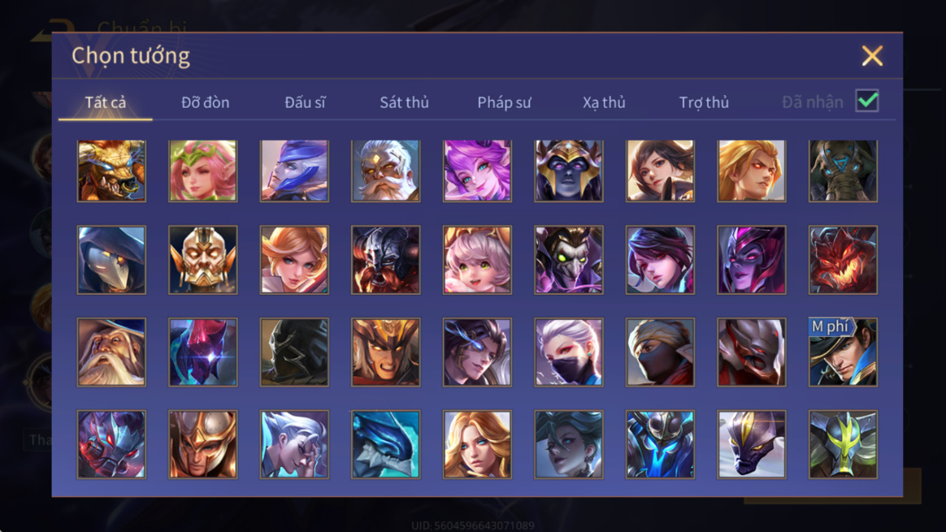Select the old wizard with white beard
This screenshot has height=532, width=946.
coord(111,353)
